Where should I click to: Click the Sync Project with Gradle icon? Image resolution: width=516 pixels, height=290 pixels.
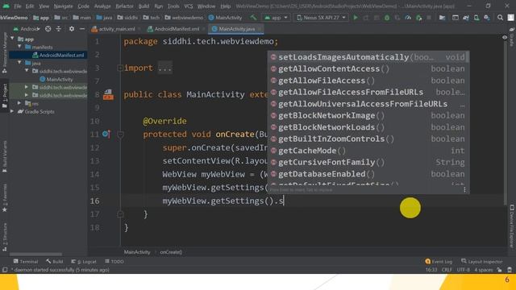click(x=466, y=18)
